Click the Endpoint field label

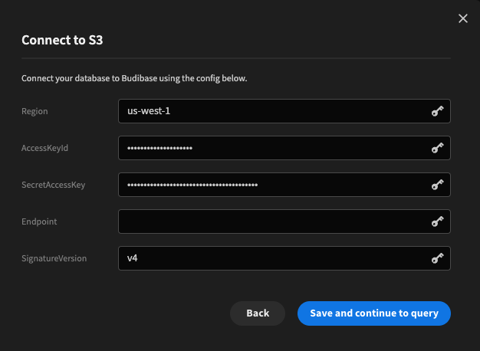39,221
